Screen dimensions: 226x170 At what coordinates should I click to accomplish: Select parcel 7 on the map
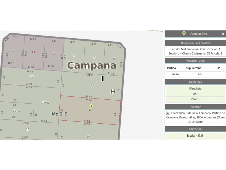(91, 85)
